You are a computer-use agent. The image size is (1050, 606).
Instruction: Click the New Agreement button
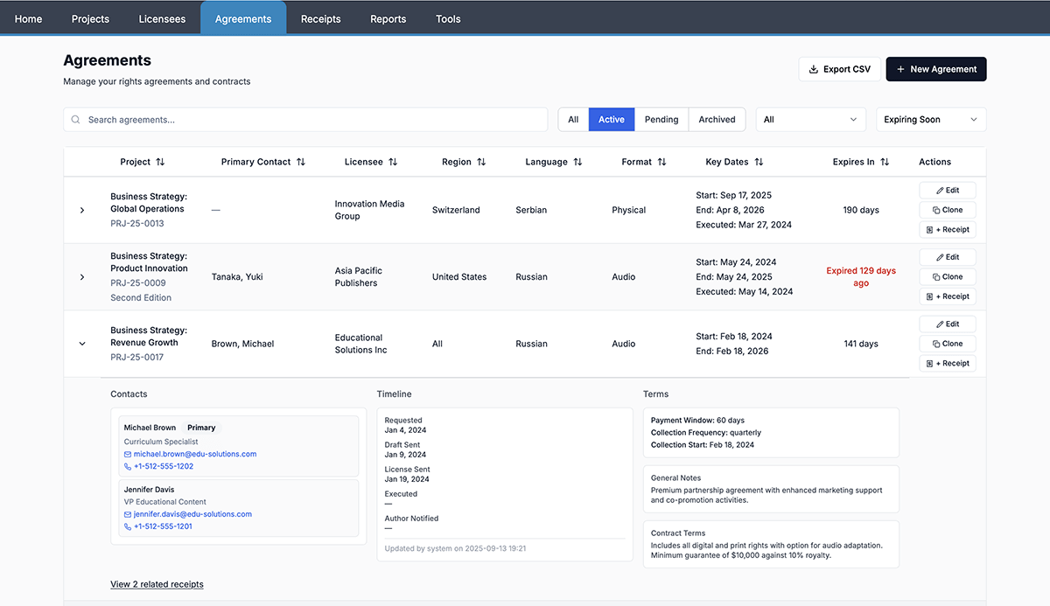[x=936, y=68]
